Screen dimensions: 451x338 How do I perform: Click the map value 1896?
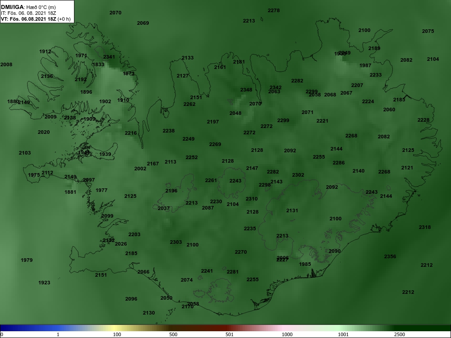pyautogui.click(x=86, y=92)
